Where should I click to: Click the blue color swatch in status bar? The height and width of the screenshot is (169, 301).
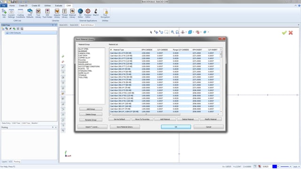[275, 167]
